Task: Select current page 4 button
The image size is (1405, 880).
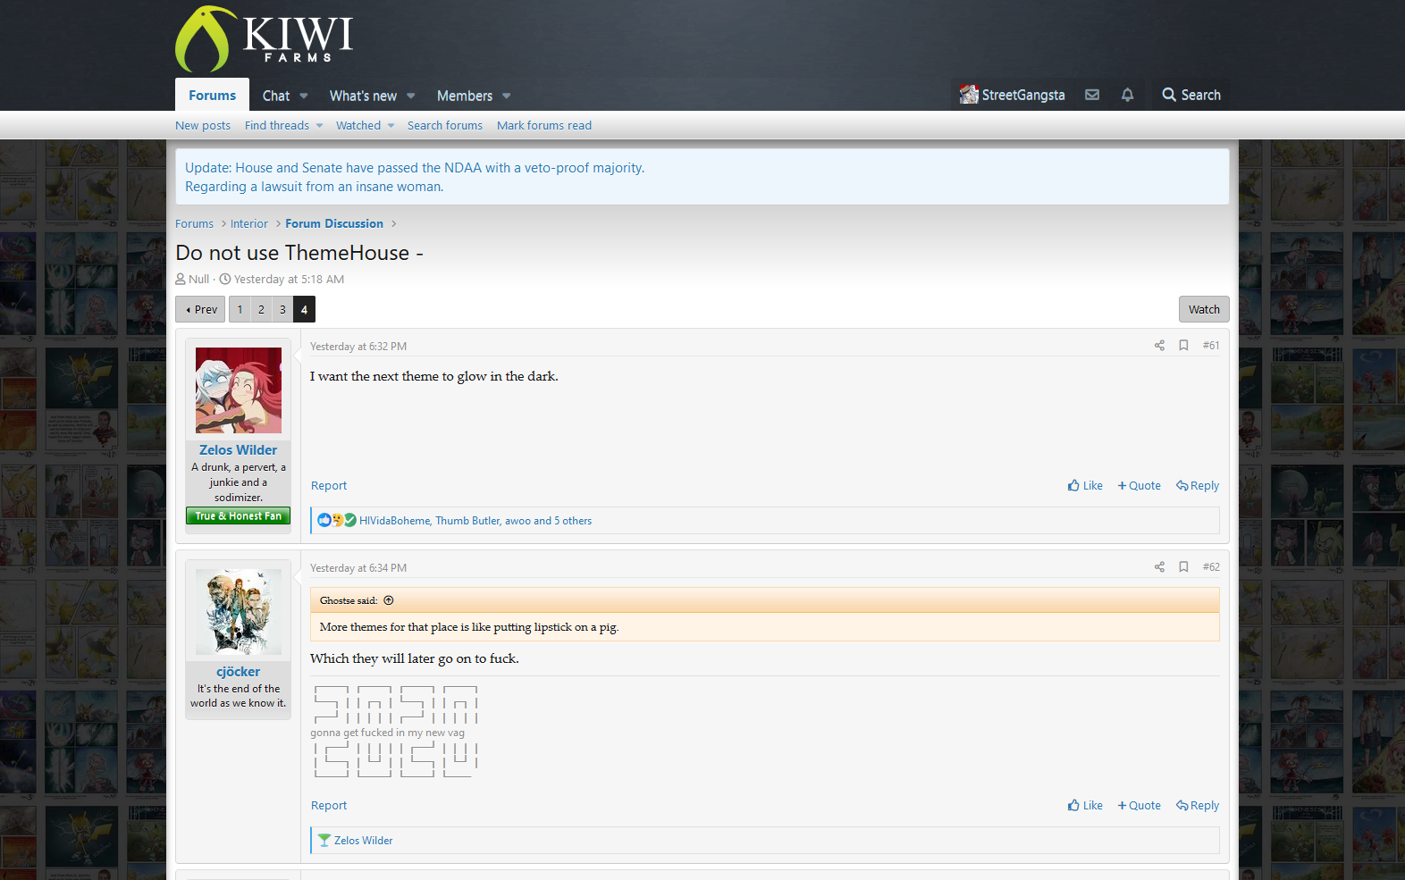Action: [x=304, y=309]
